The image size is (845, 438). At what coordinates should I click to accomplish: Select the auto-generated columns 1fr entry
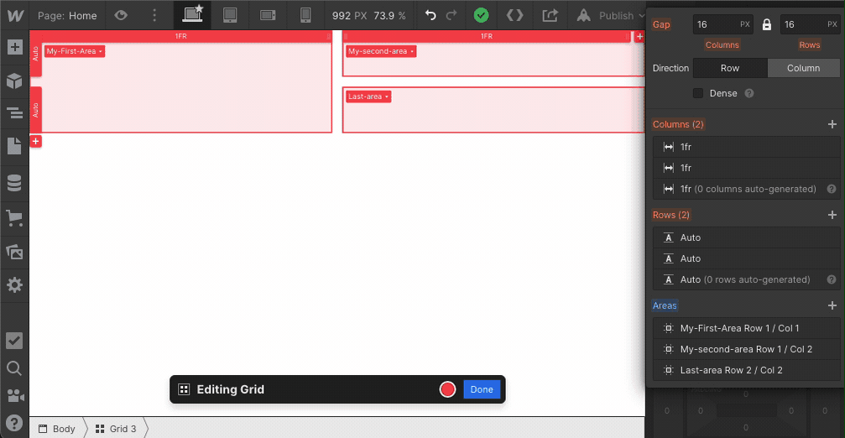click(x=746, y=189)
